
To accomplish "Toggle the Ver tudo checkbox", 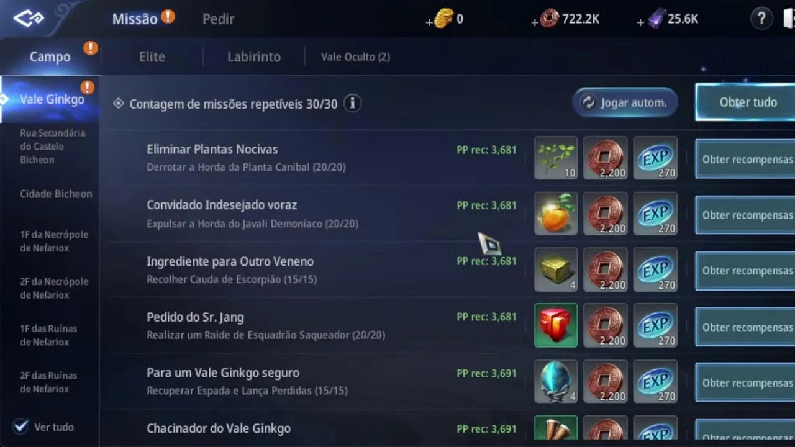I will point(21,427).
